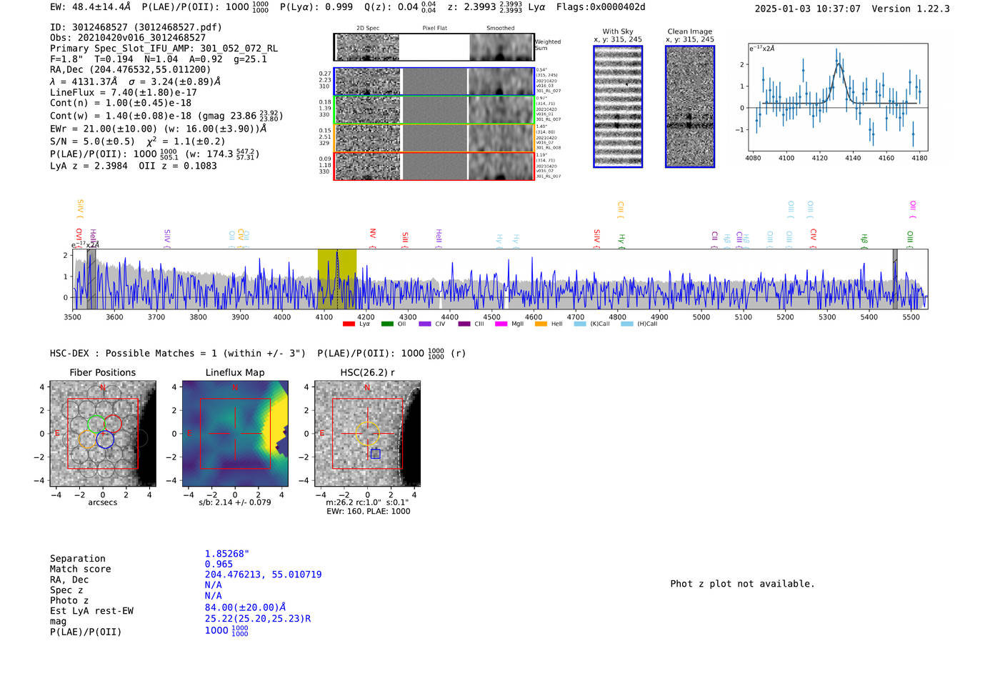Open the Clean Image cutout

[x=690, y=106]
